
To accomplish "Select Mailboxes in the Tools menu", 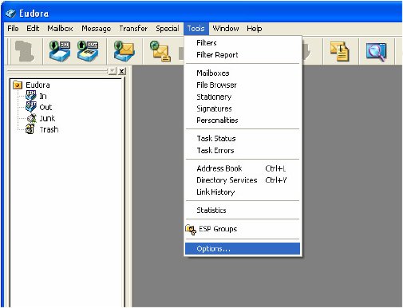I will pyautogui.click(x=243, y=73).
